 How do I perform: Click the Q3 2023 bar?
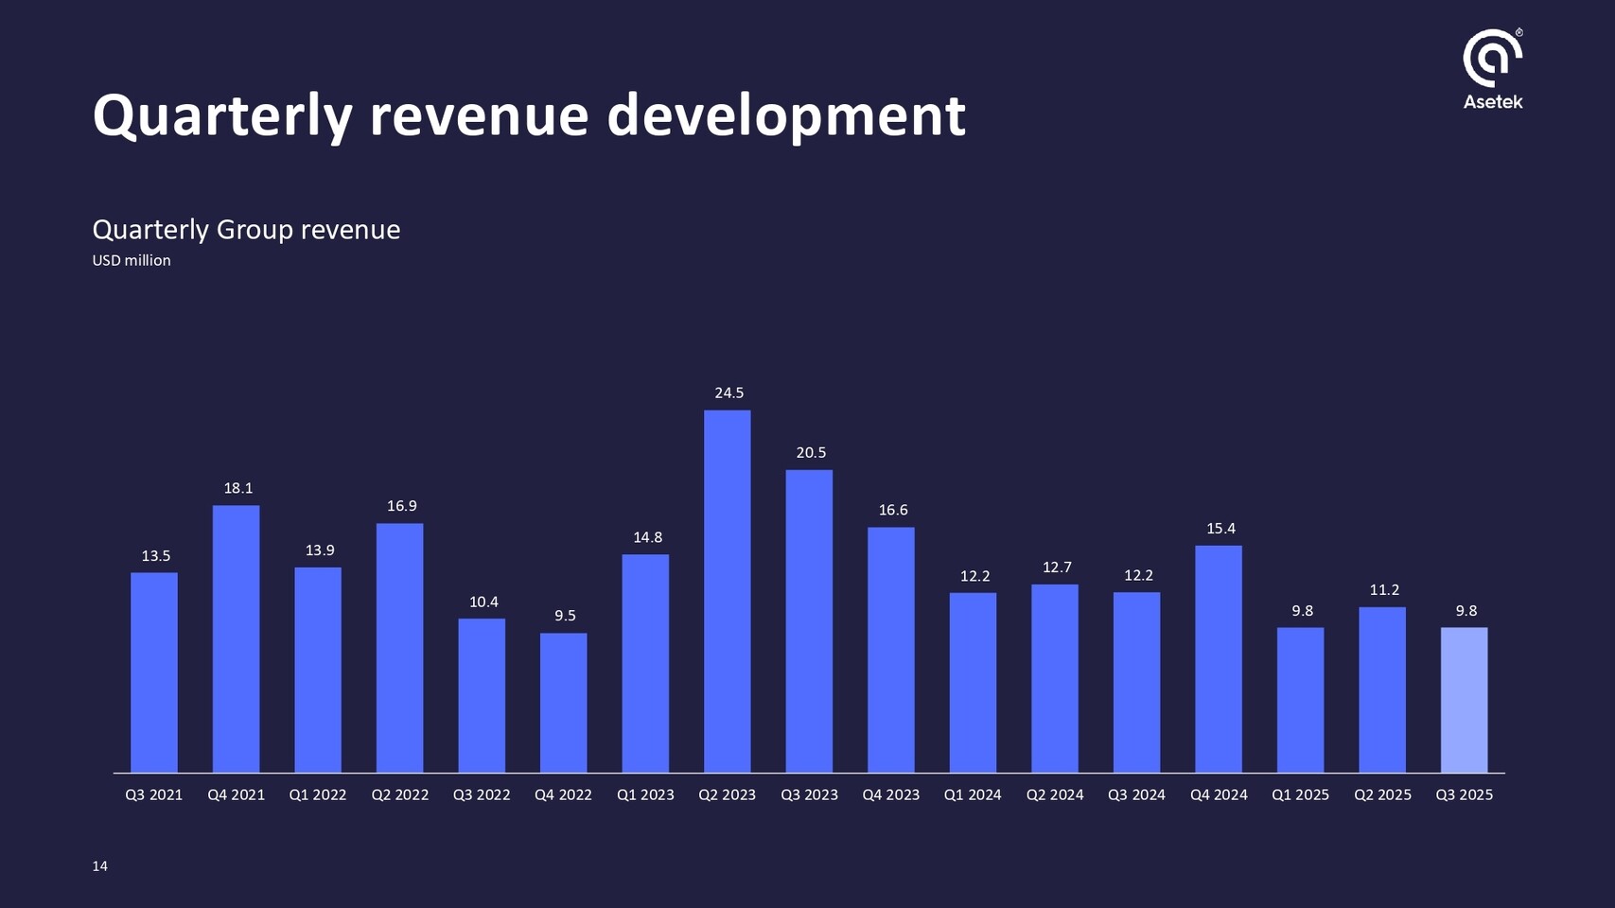tap(809, 621)
